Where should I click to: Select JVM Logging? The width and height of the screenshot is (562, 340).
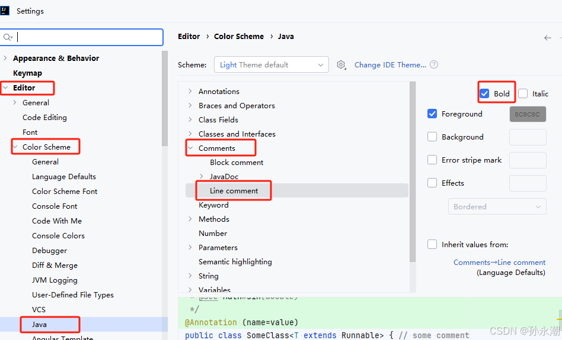click(x=55, y=280)
